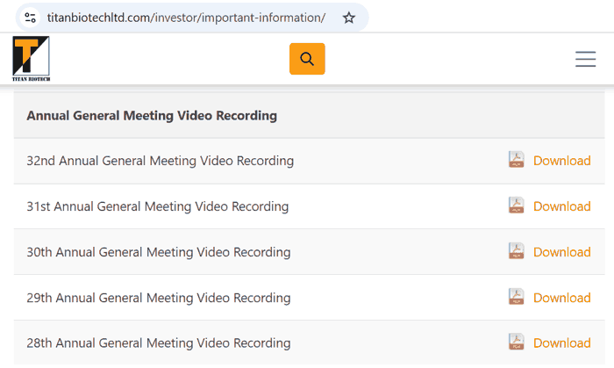Screen dimensions: 614x368
Task: Click PDF icon for 32nd AGM recording
Action: tap(516, 160)
